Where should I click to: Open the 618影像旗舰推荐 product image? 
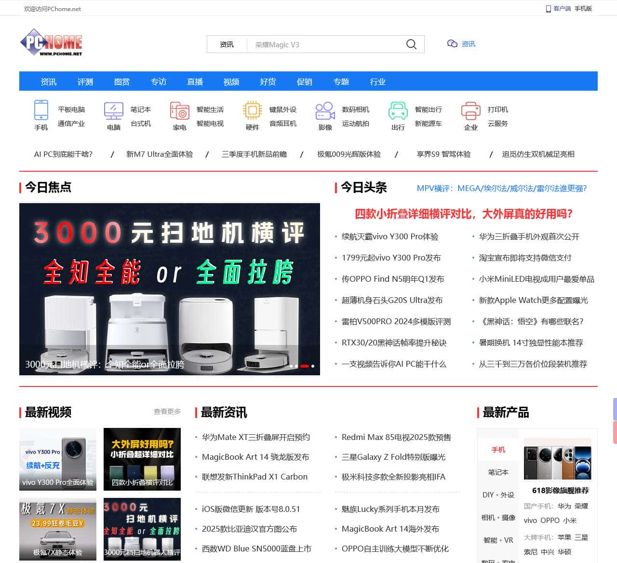(x=558, y=459)
